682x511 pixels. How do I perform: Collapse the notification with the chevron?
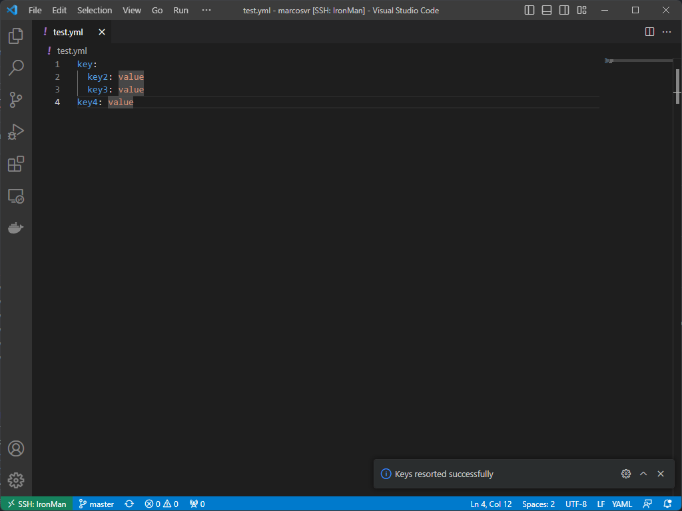(x=643, y=474)
